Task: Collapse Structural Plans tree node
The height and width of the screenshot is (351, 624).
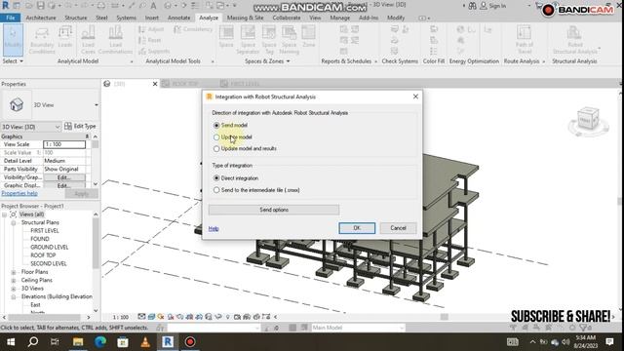Action: [x=13, y=222]
